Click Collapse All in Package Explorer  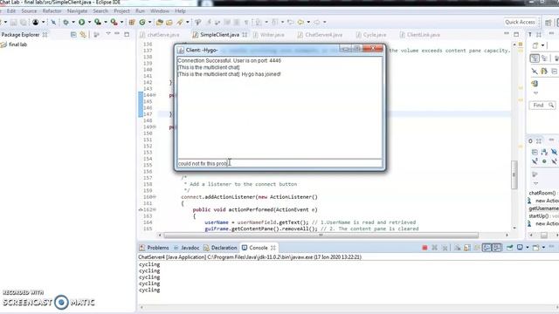tap(73, 35)
